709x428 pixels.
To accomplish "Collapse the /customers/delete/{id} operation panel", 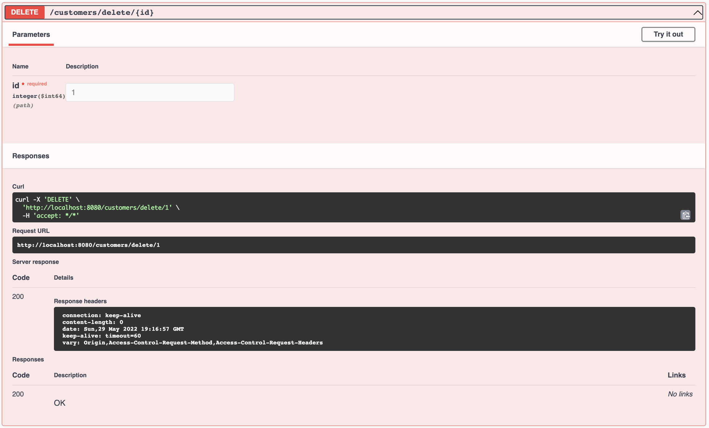I will tap(697, 13).
